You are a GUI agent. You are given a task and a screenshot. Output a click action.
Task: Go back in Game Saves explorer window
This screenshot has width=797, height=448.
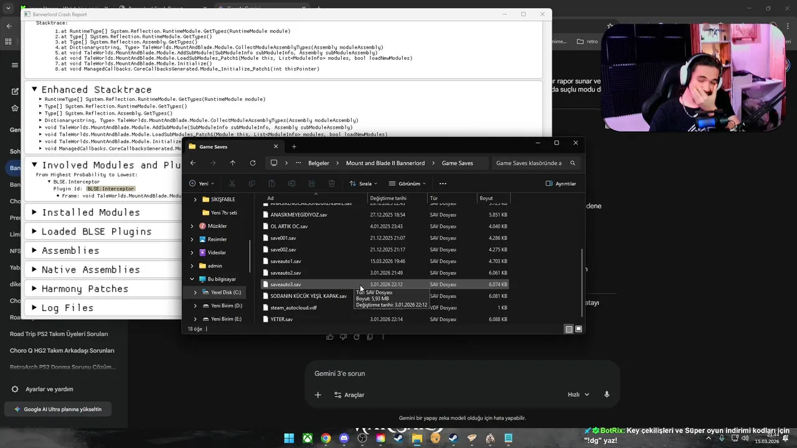[x=193, y=163]
